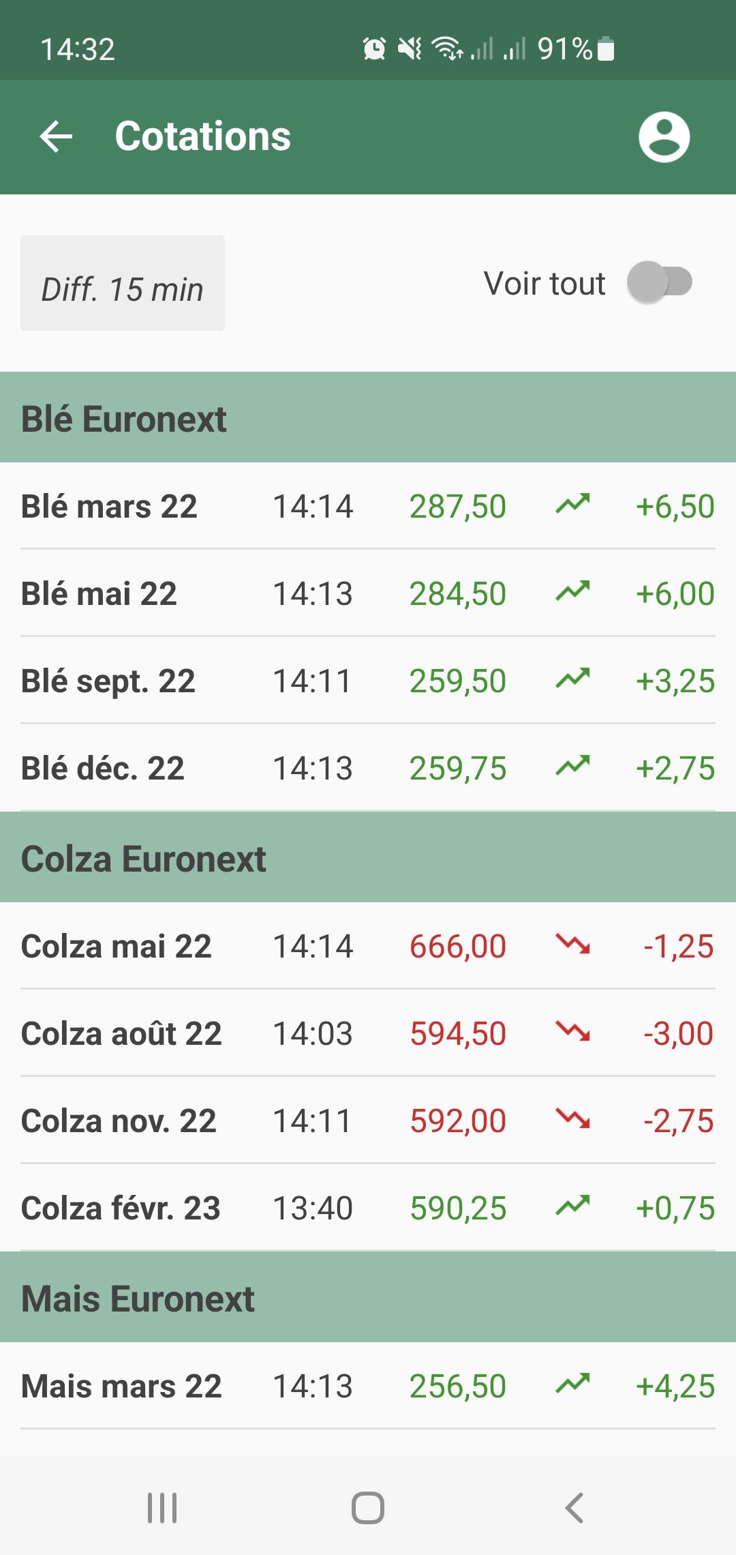Enable the Voir tout switch

point(660,282)
